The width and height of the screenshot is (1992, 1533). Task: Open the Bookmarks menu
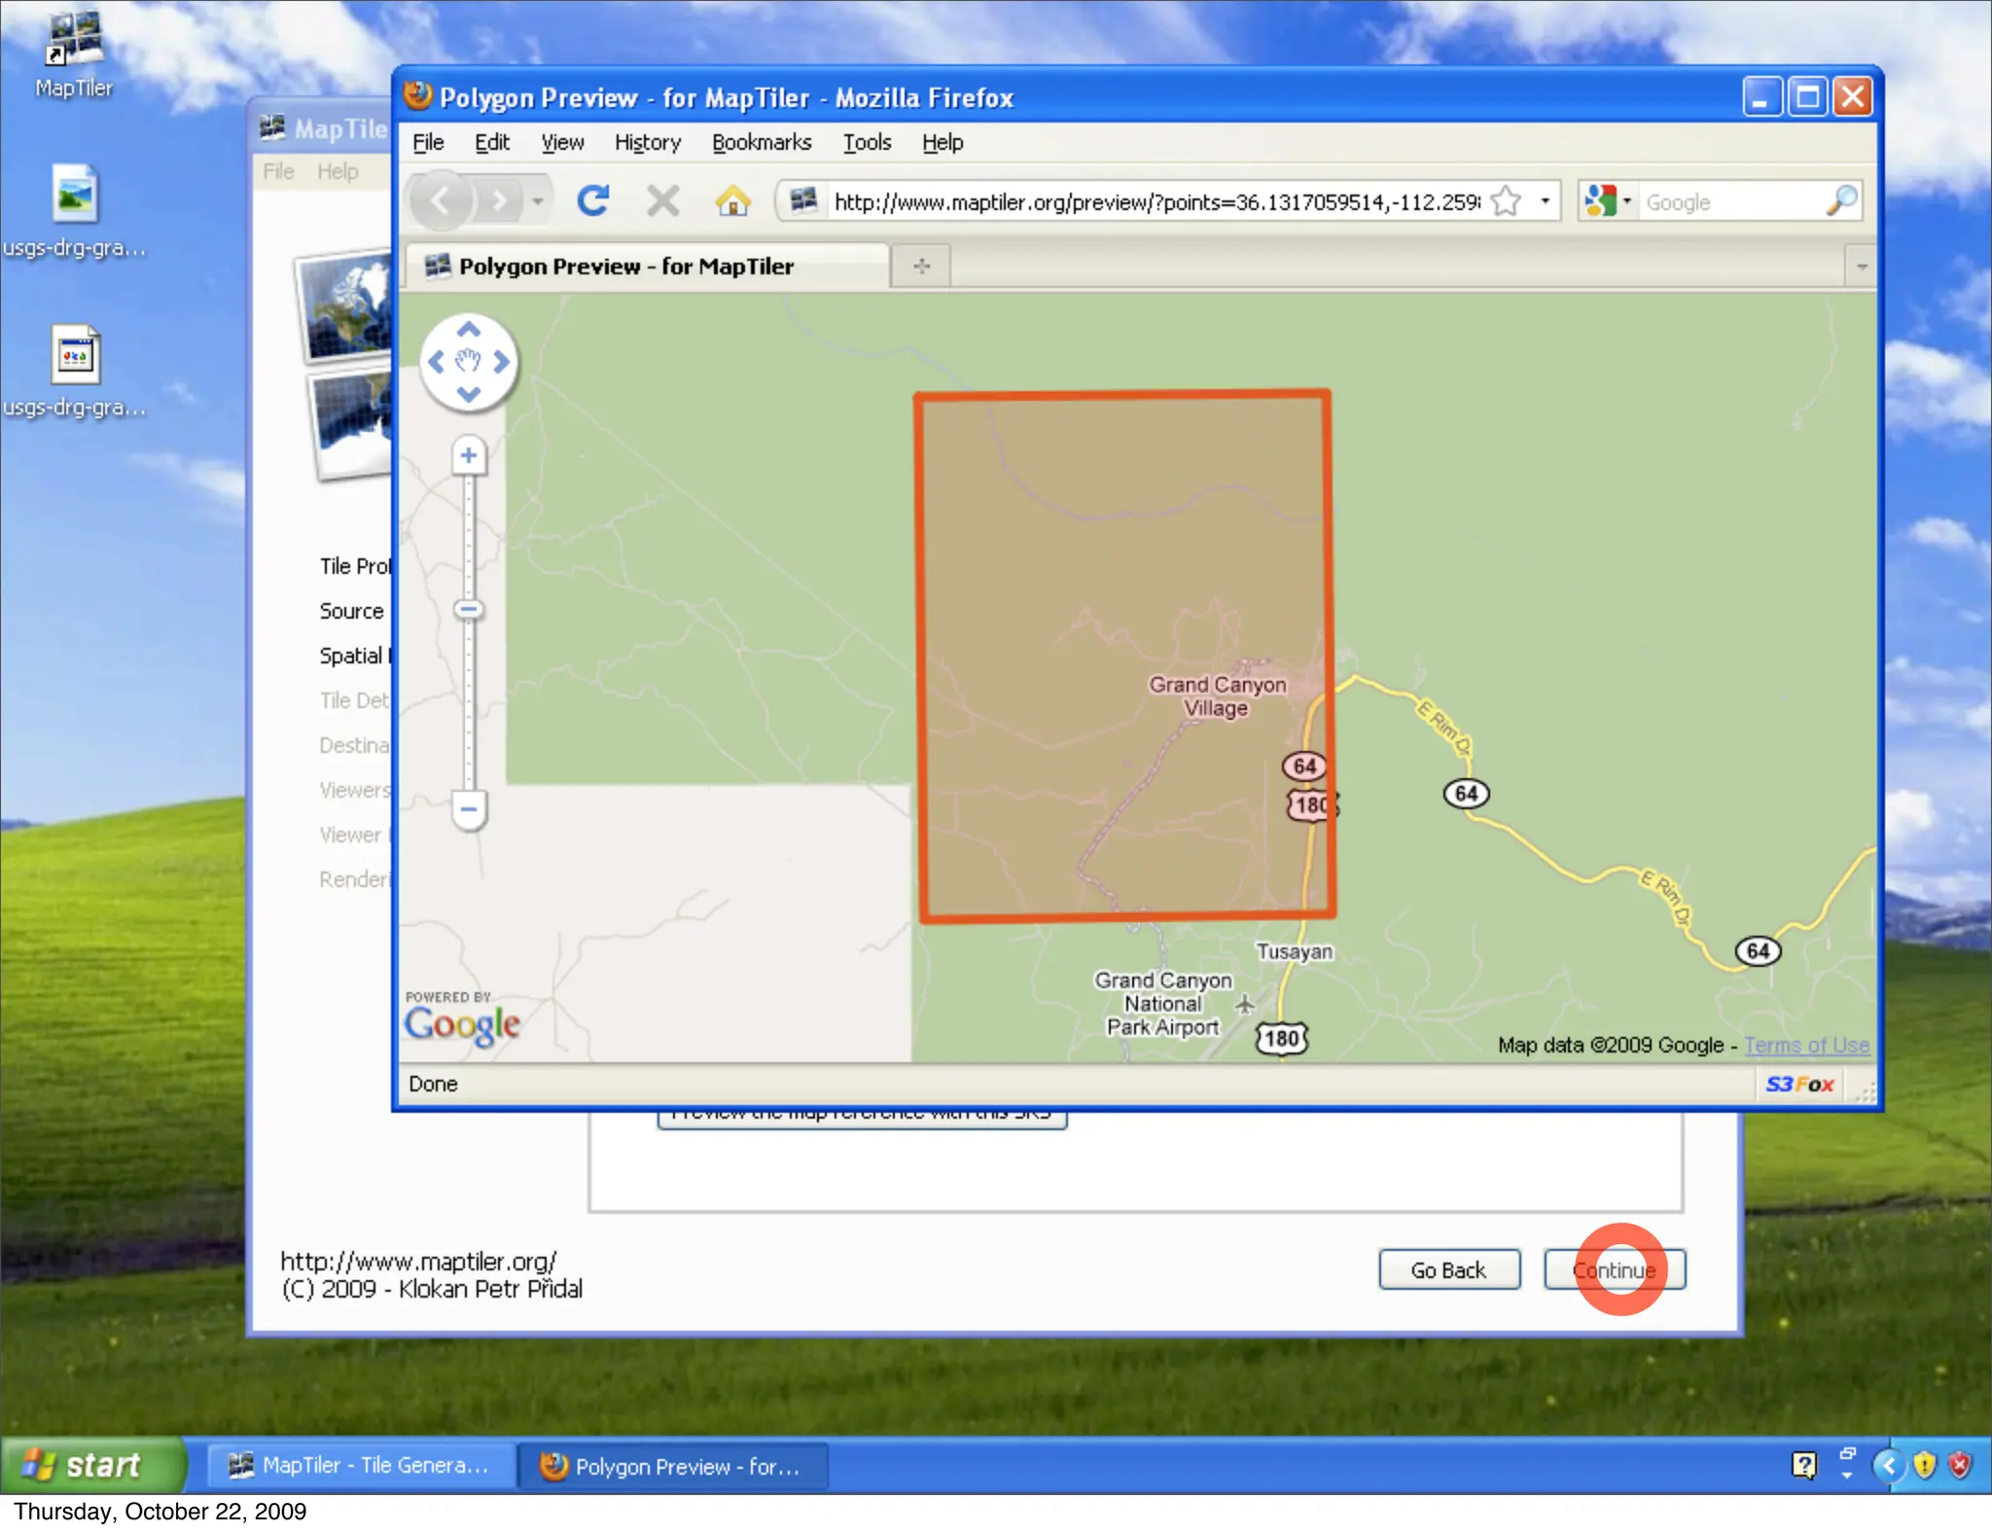(761, 143)
